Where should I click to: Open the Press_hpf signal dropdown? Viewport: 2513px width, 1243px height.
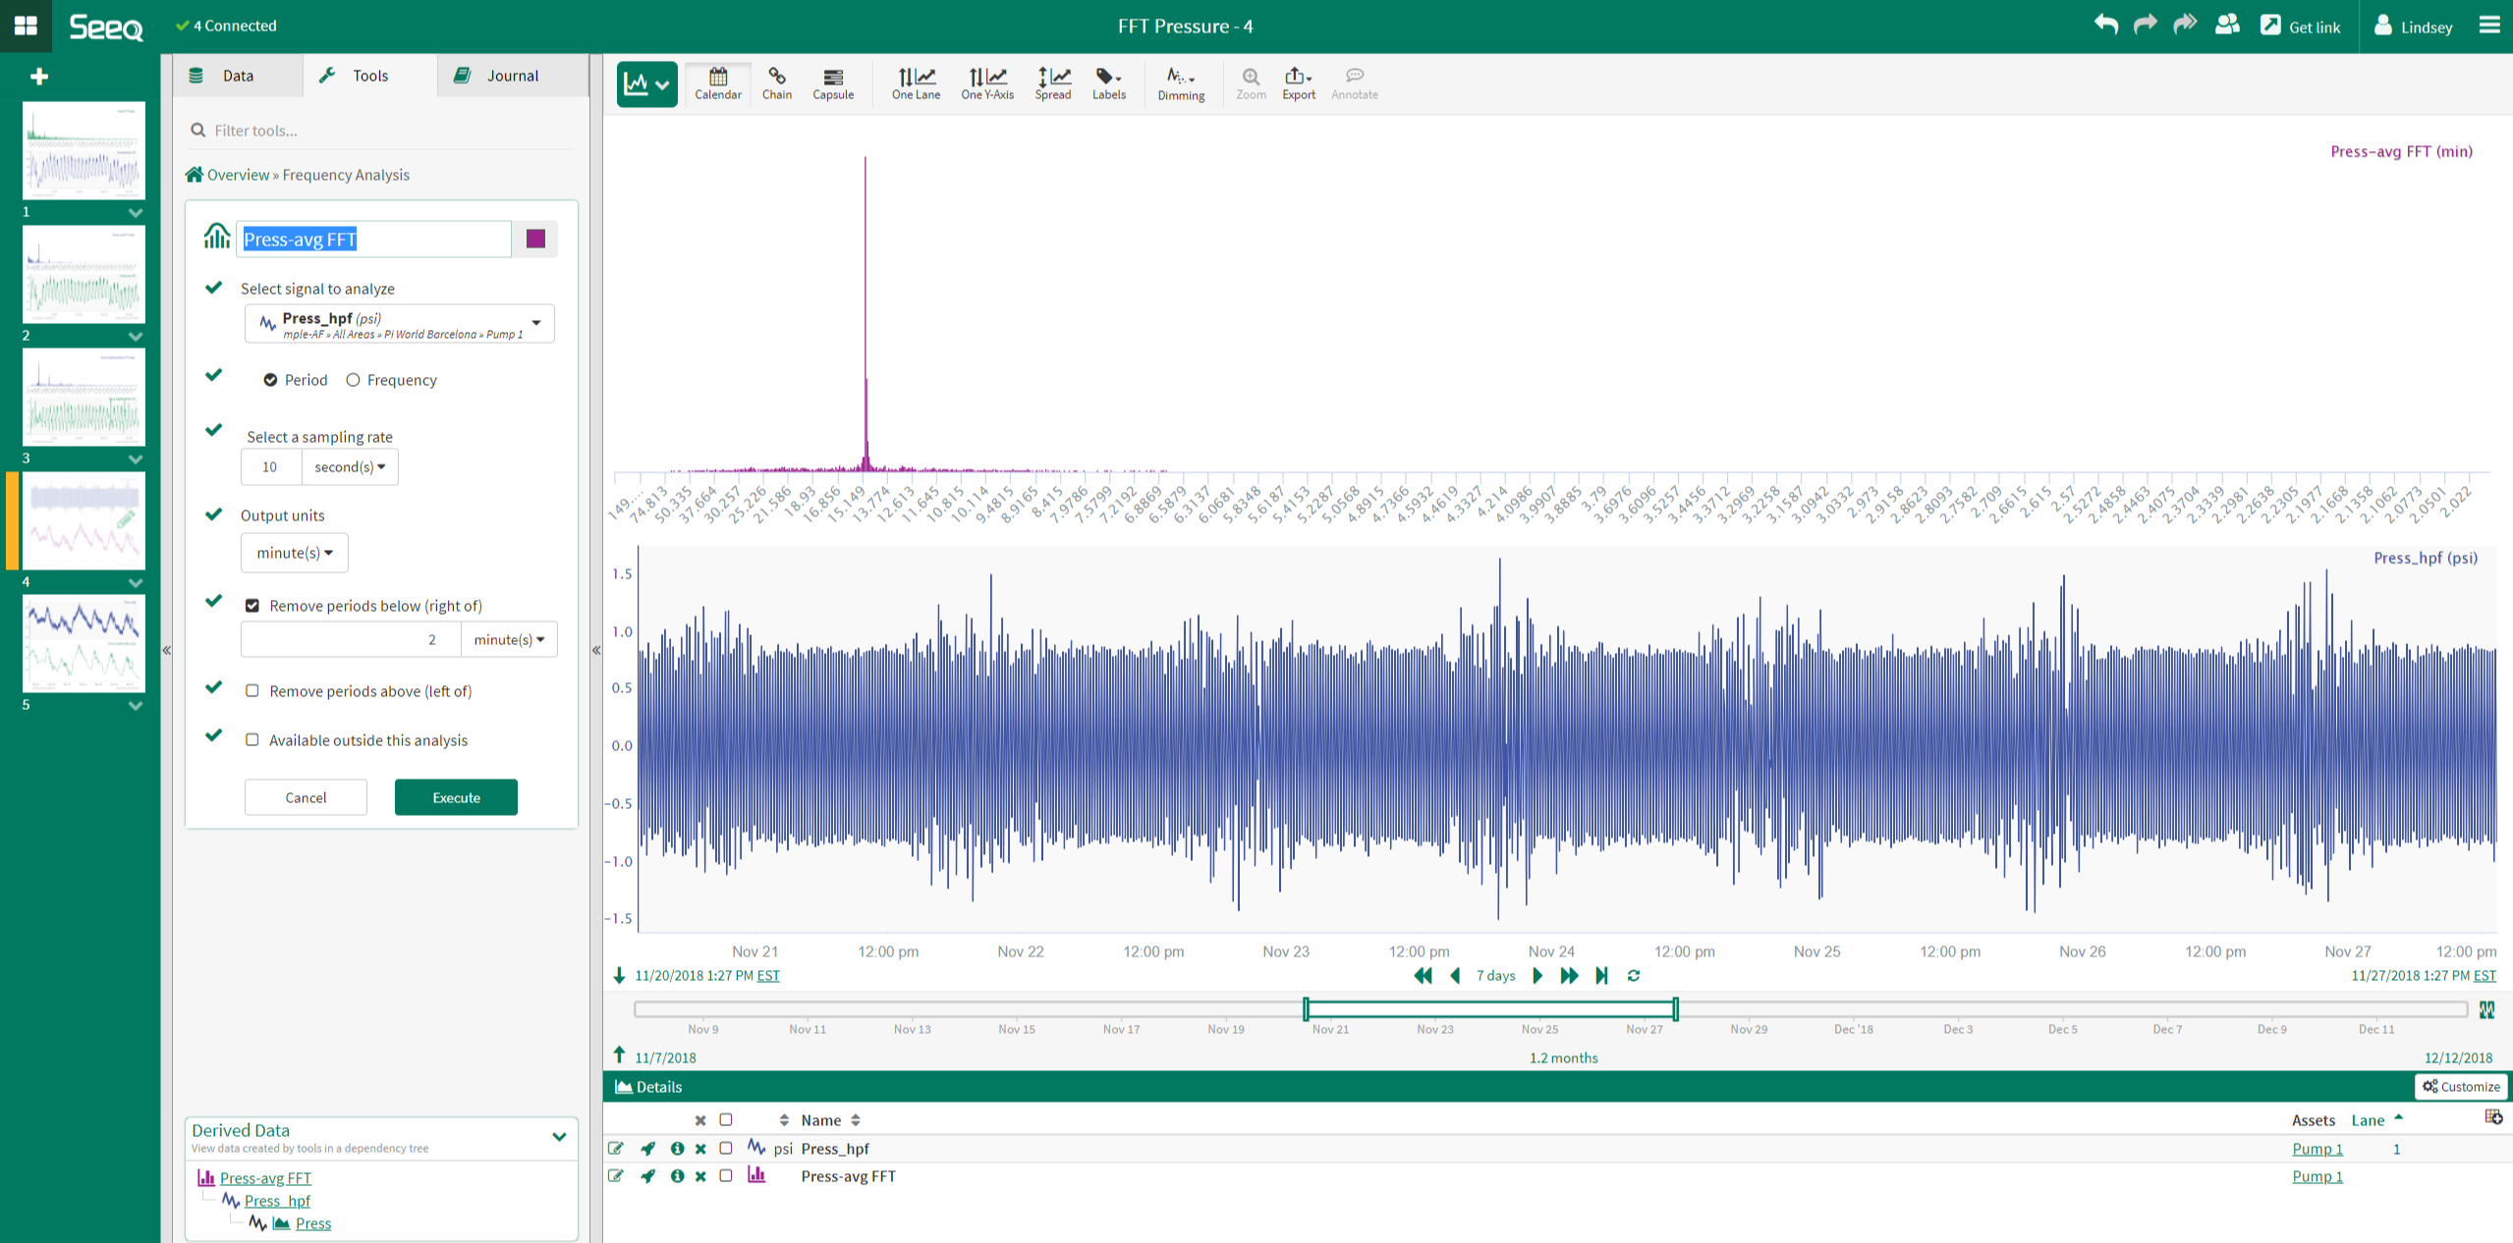pos(399,324)
